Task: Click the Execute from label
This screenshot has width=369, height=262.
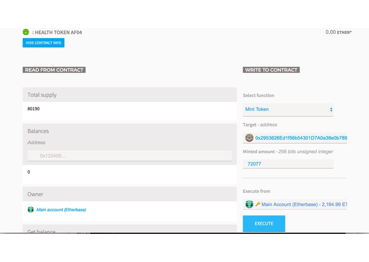Action: tap(256, 191)
